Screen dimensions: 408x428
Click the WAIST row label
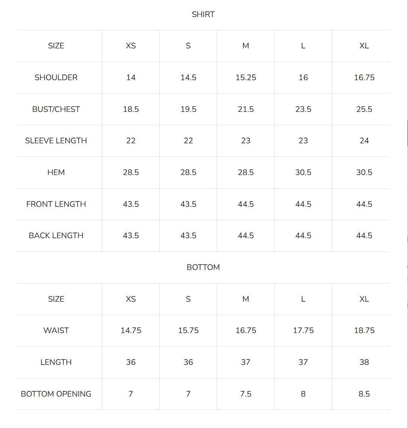[x=56, y=330]
